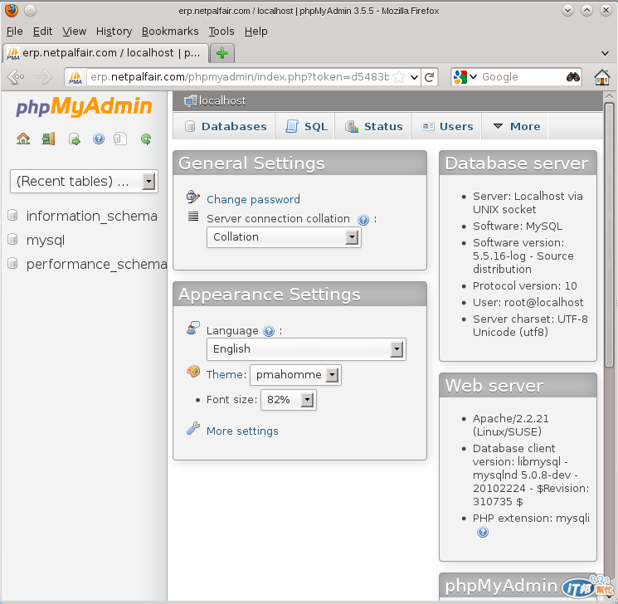The width and height of the screenshot is (618, 604).
Task: Open the performance_schema database
Action: 96,264
